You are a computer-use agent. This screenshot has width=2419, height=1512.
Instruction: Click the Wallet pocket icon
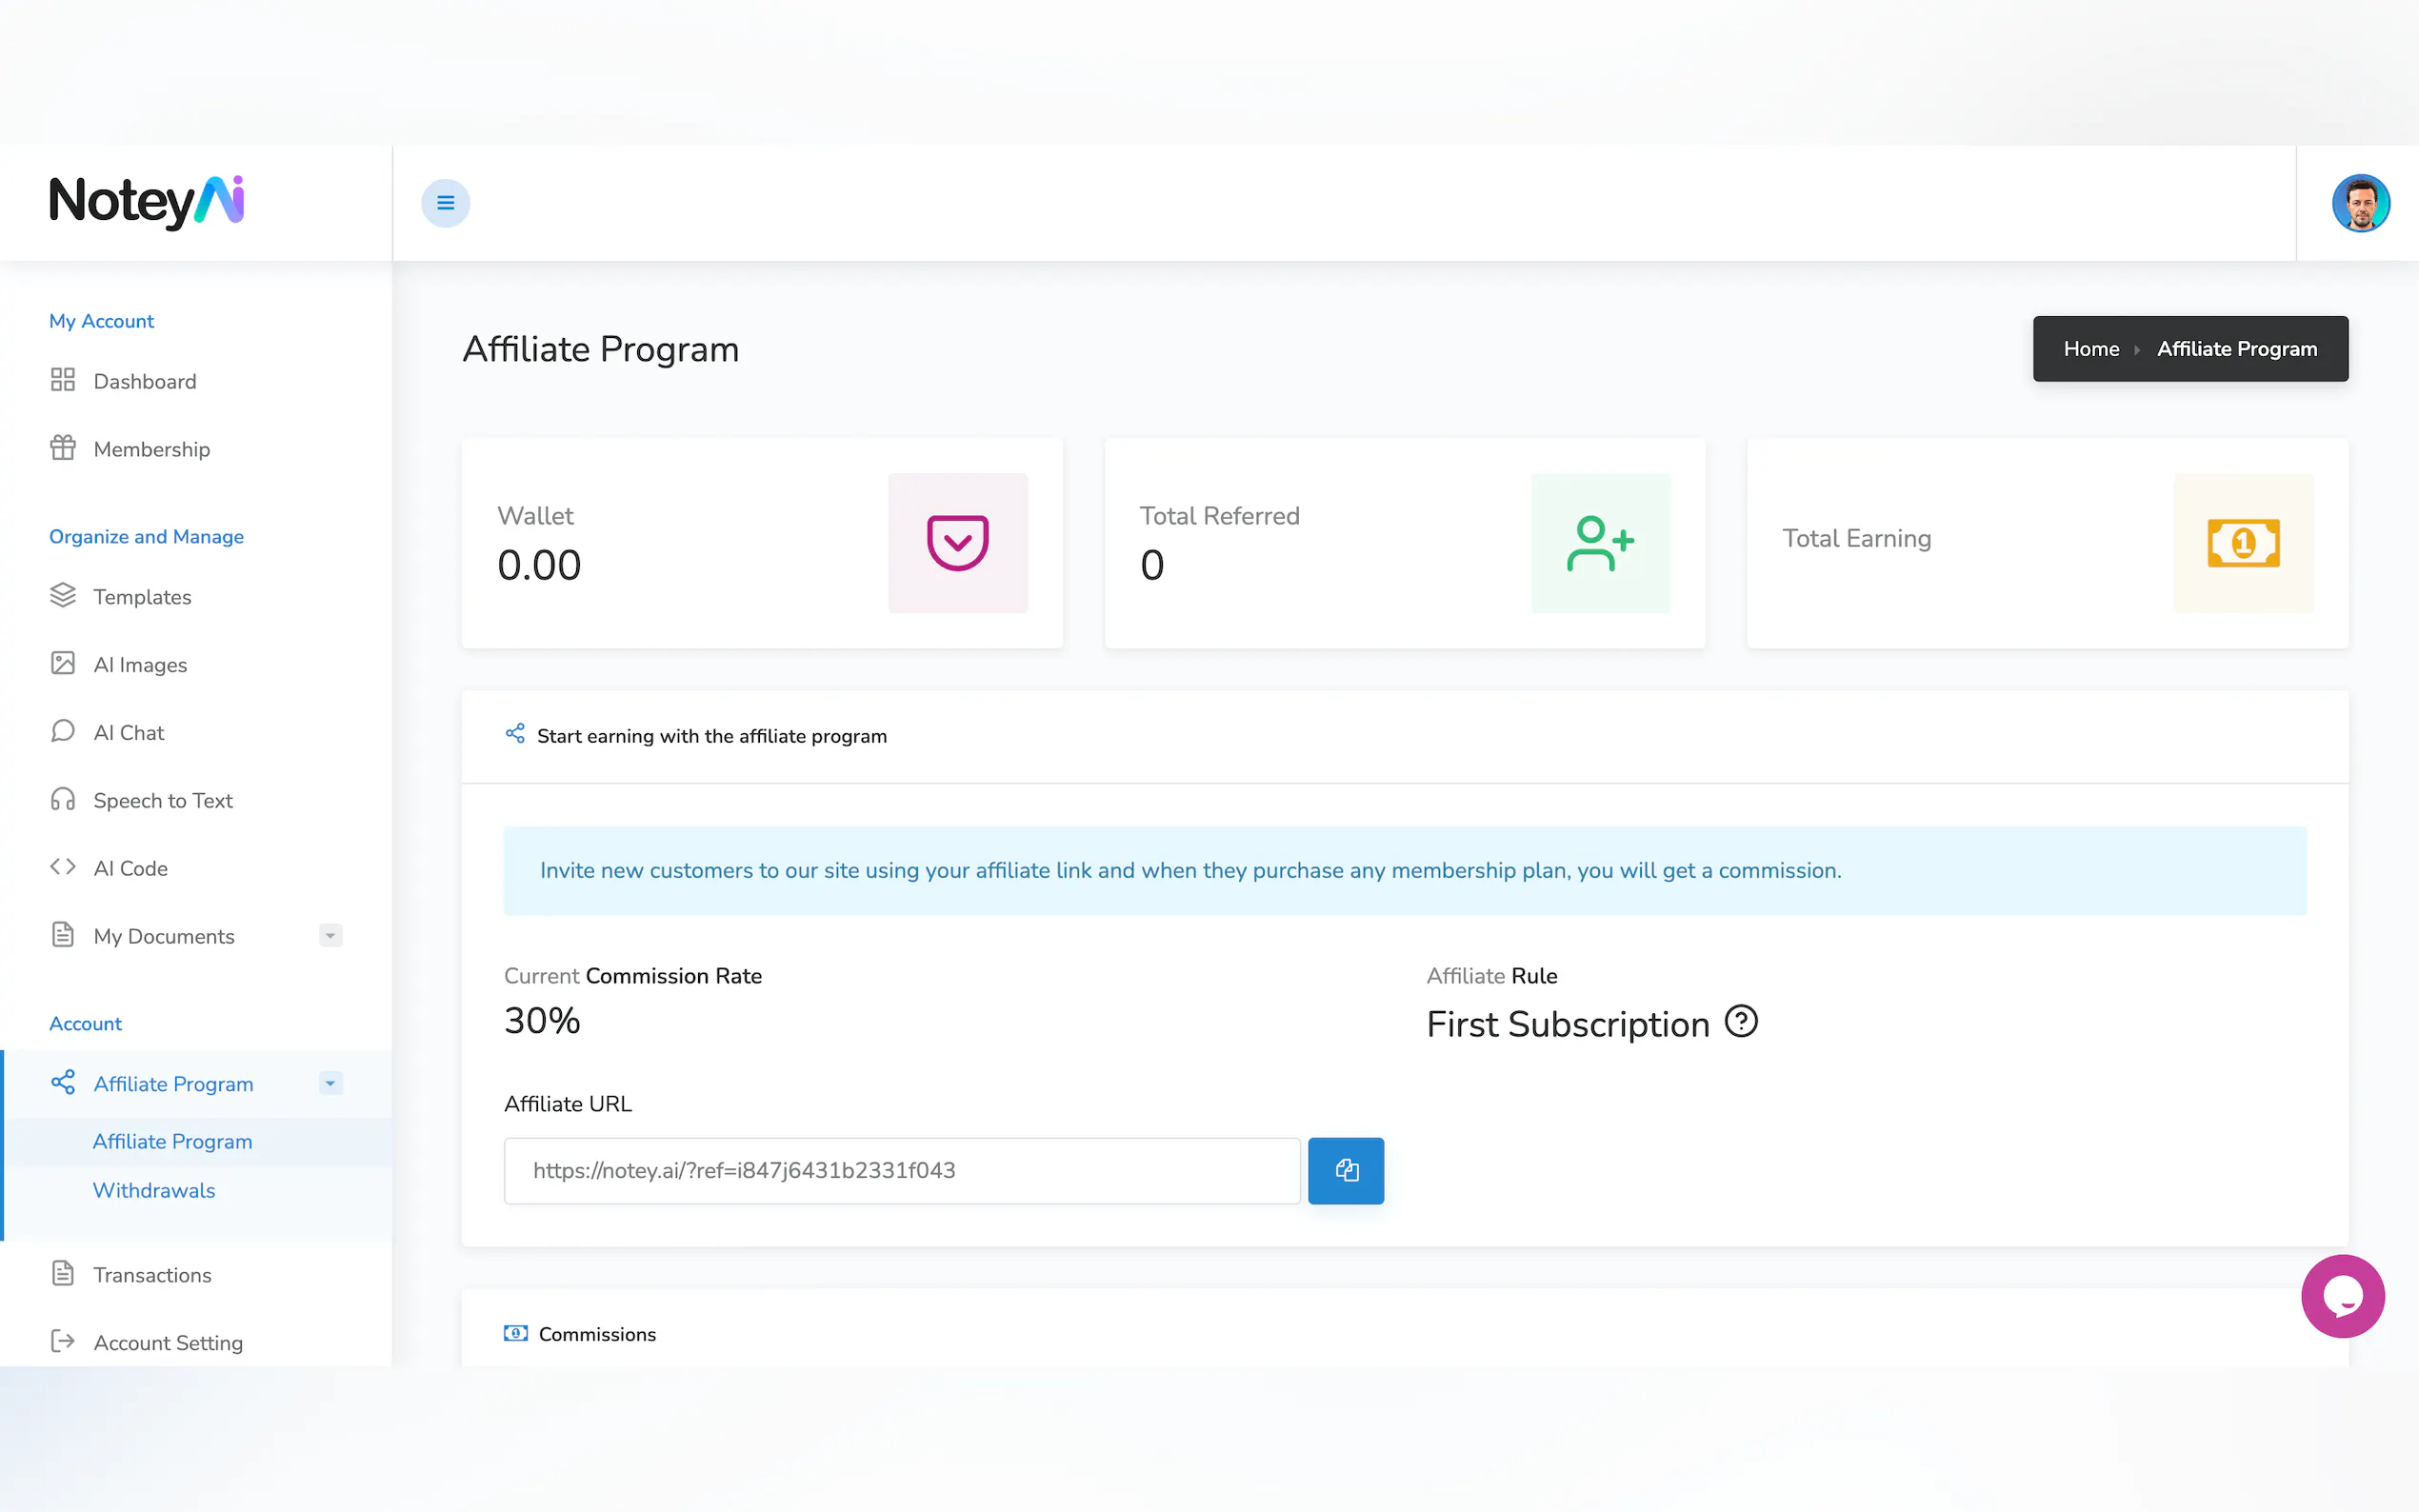click(957, 543)
